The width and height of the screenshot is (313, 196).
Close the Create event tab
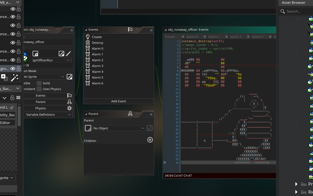point(183,37)
